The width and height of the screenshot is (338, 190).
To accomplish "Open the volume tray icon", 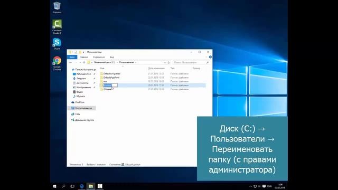I will [259, 186].
